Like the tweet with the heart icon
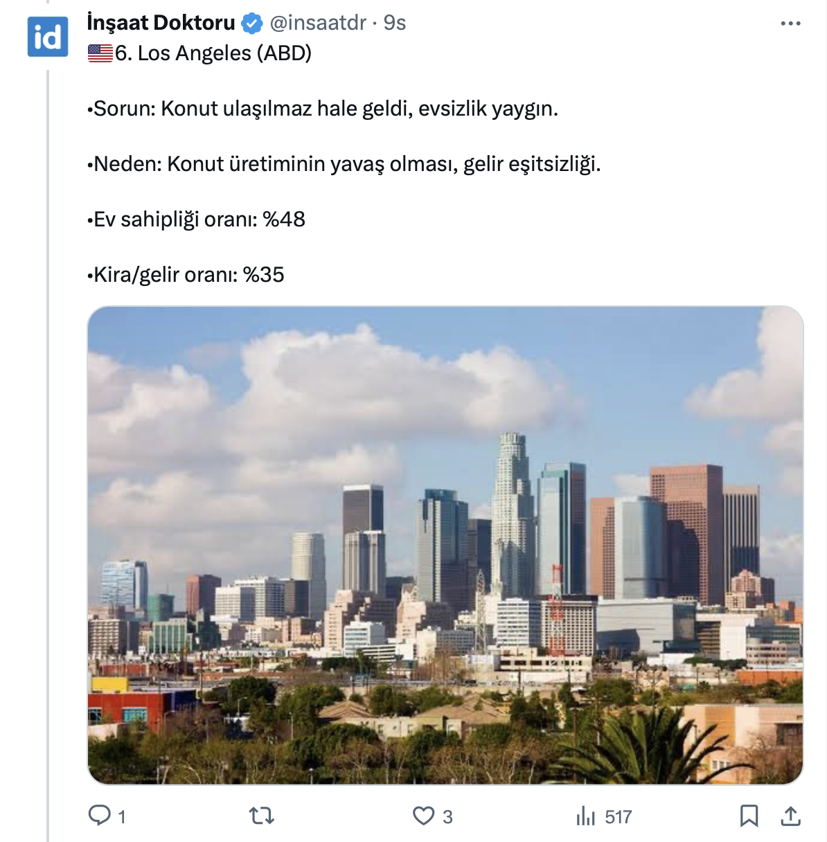 coord(423,816)
